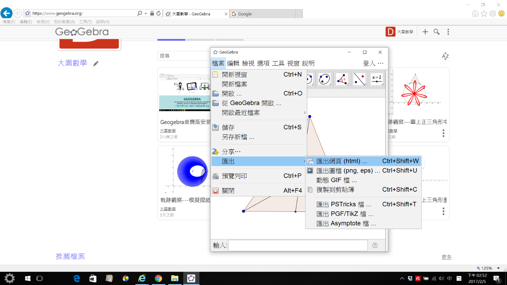Open the 視窗 menu in GeoGebra
The width and height of the screenshot is (507, 285).
click(294, 63)
